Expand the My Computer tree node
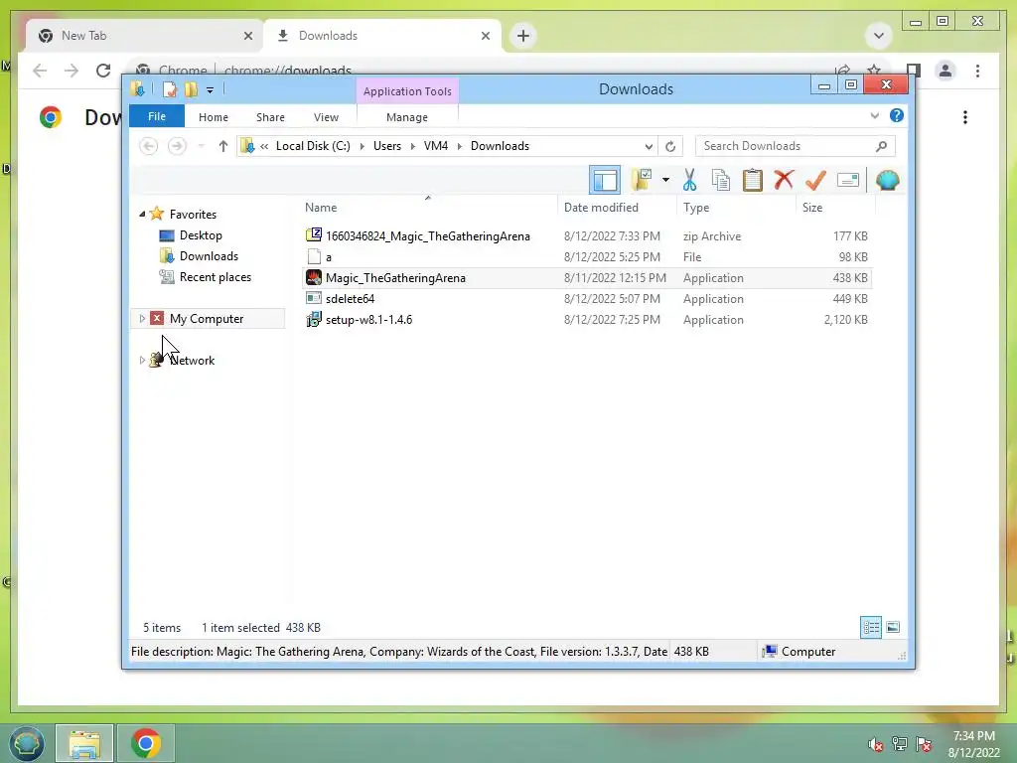The width and height of the screenshot is (1017, 763). [x=142, y=318]
